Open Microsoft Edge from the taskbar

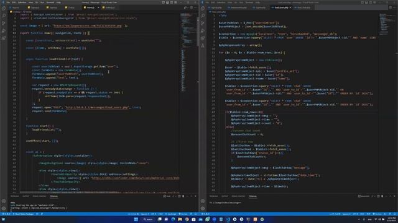tap(173, 219)
